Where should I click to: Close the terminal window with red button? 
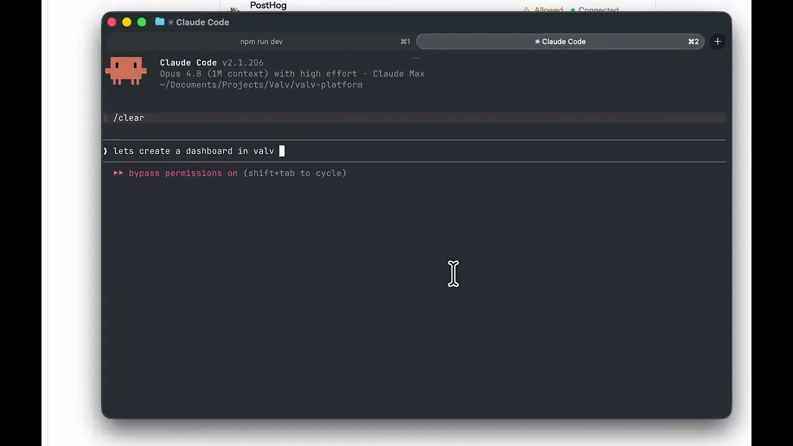(x=112, y=22)
